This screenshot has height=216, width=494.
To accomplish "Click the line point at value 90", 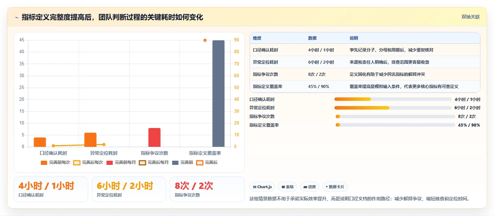I will click(x=205, y=40).
